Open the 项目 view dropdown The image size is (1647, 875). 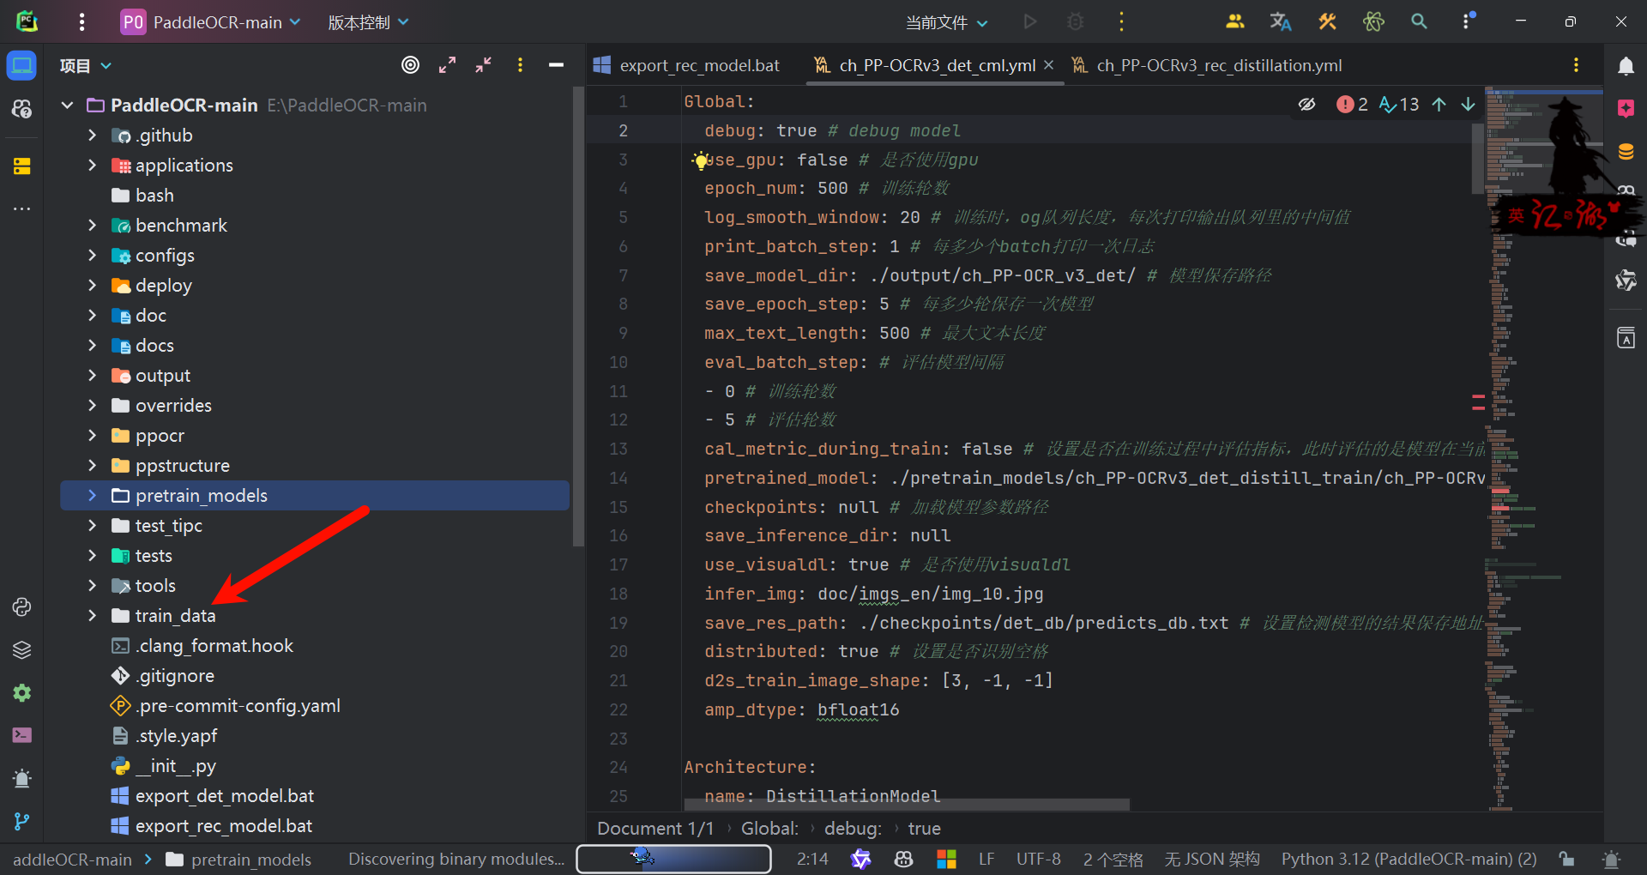(x=85, y=66)
